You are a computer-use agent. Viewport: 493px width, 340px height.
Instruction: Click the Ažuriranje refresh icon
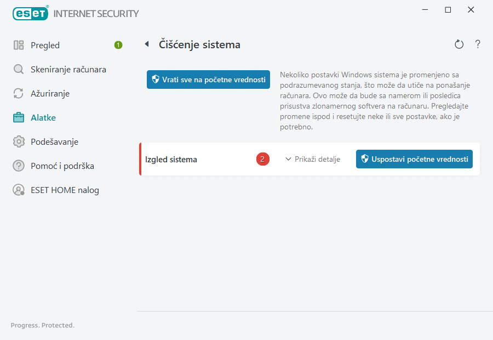pos(19,93)
